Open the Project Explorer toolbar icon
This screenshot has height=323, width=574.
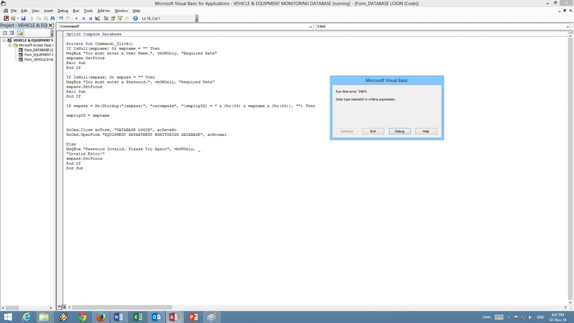pyautogui.click(x=106, y=18)
